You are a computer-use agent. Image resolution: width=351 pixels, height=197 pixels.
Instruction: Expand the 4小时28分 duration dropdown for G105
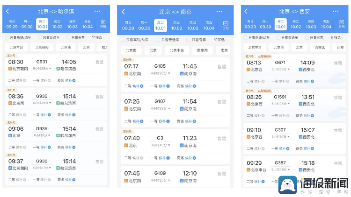(160, 73)
